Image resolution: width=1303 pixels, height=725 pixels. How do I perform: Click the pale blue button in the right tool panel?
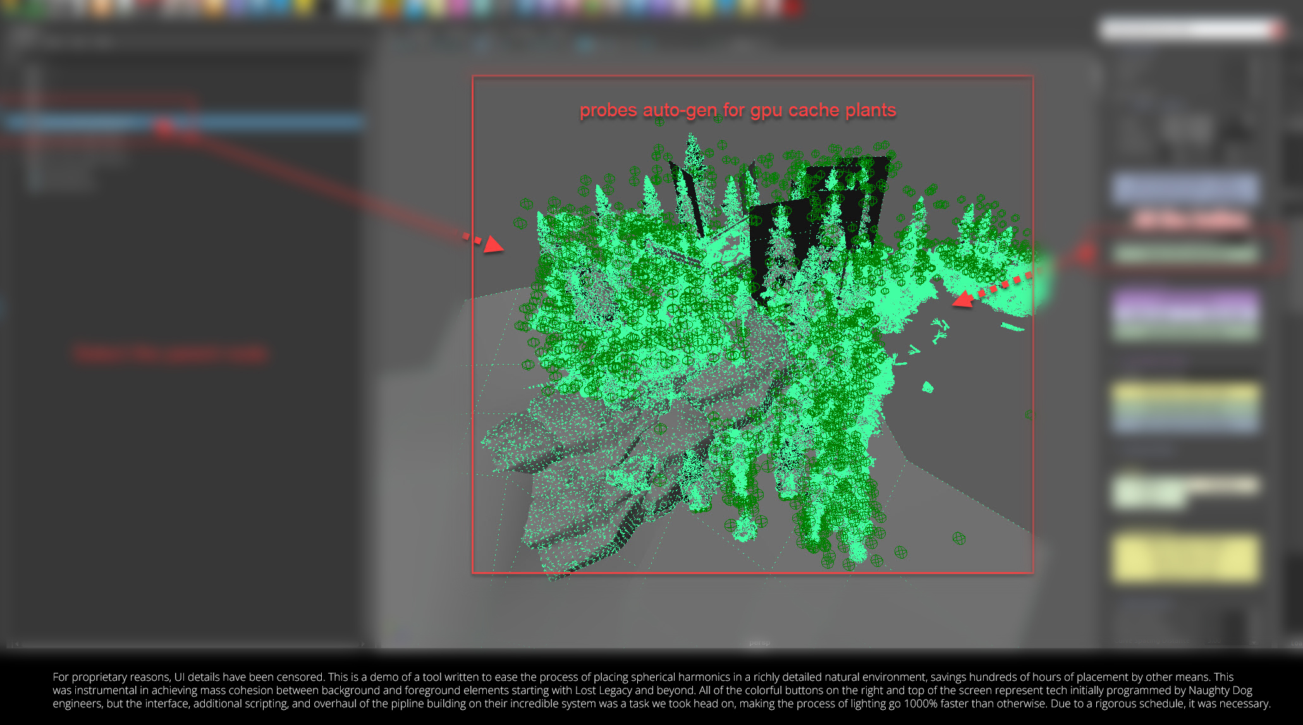point(1185,188)
